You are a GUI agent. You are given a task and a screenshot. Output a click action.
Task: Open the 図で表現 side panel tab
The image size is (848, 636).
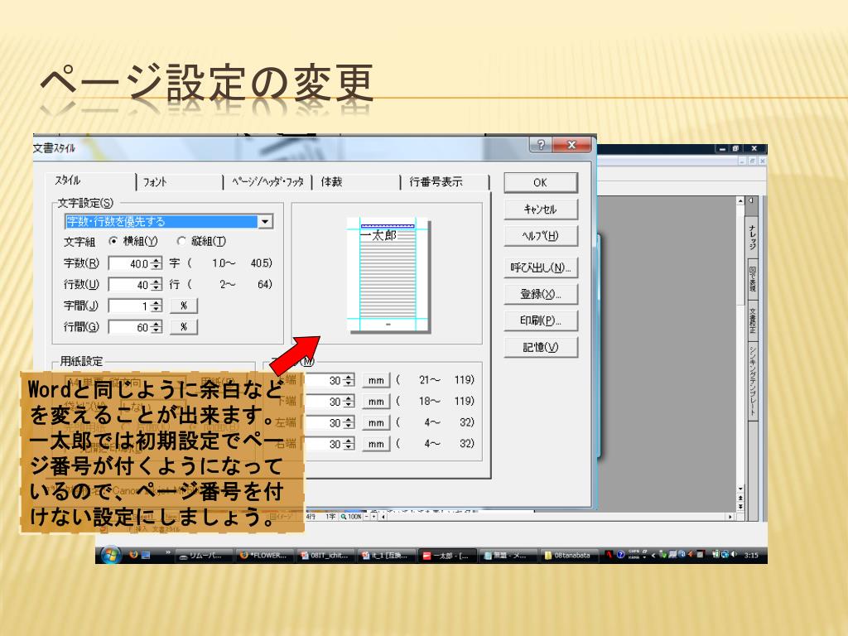(x=752, y=280)
